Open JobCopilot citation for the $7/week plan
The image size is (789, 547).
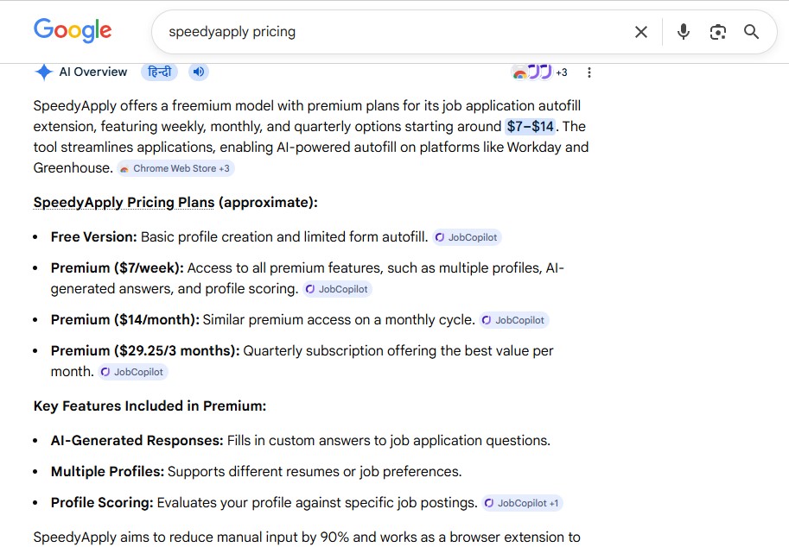(x=337, y=289)
